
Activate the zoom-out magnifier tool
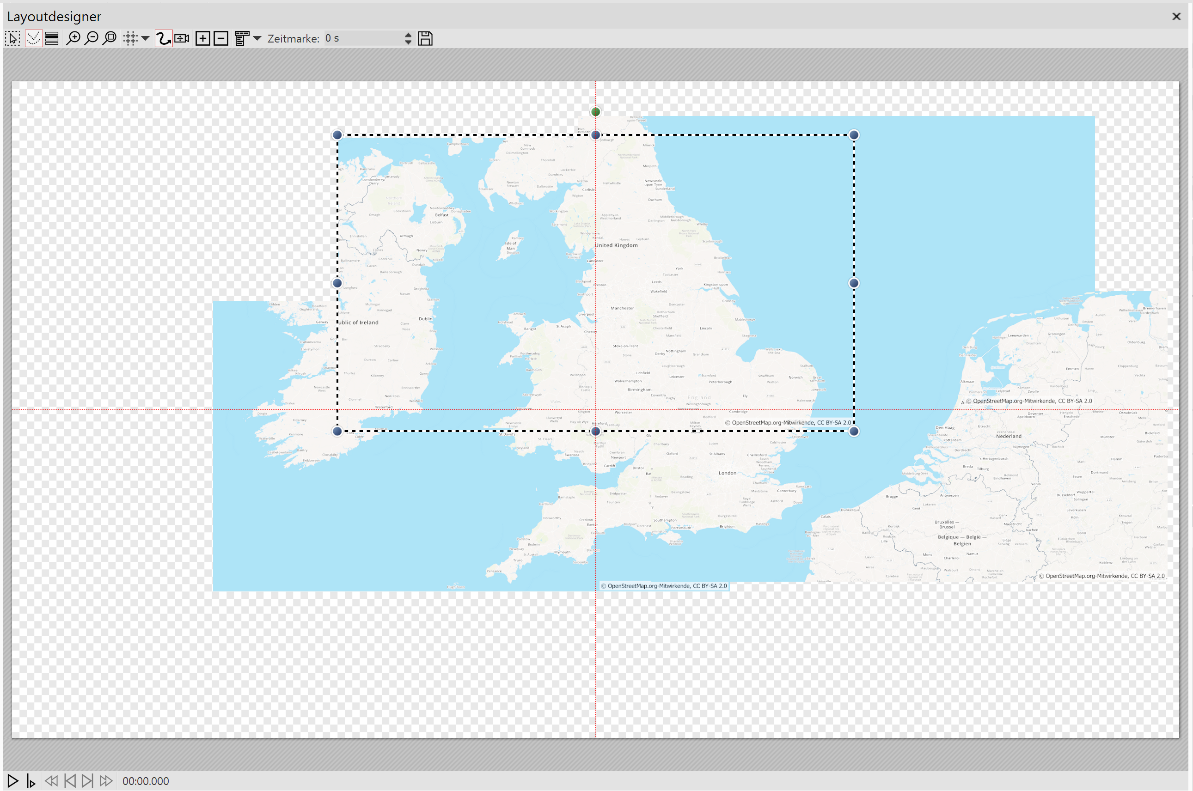tap(92, 38)
